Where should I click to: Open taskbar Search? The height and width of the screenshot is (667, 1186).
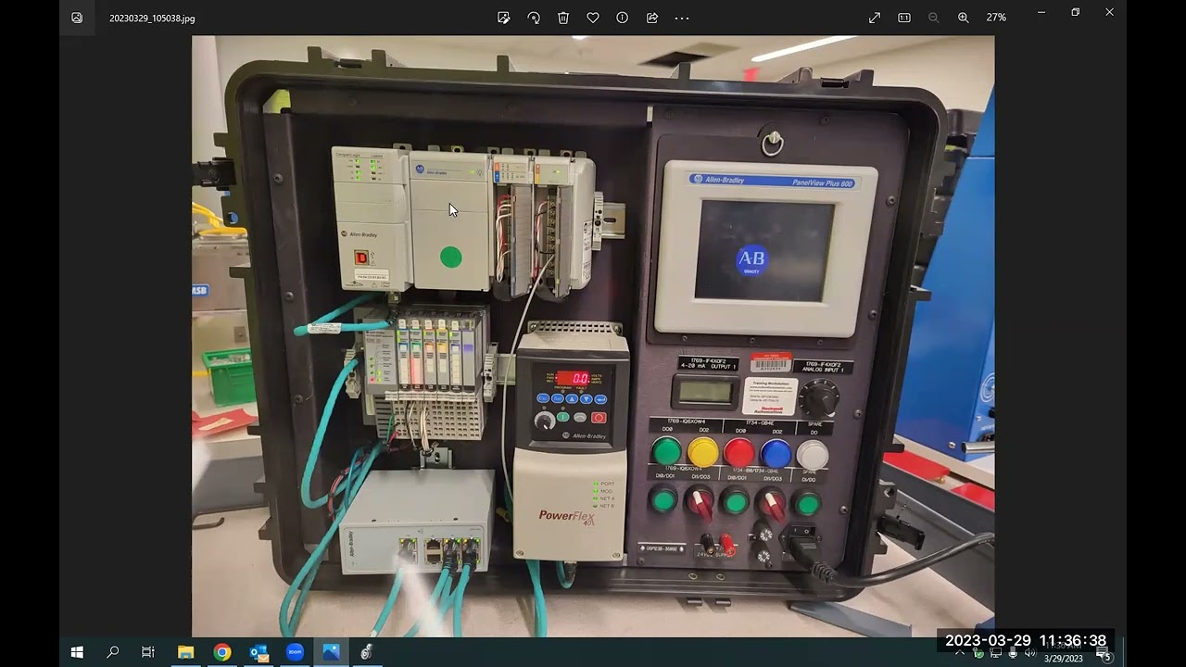[x=113, y=652]
